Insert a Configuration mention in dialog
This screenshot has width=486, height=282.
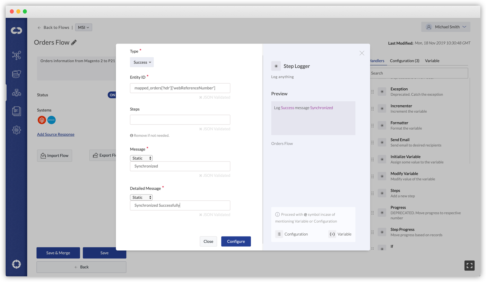pyautogui.click(x=292, y=234)
